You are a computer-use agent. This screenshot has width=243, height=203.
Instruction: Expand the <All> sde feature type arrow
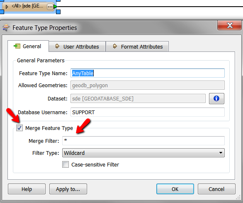[x=7, y=7]
